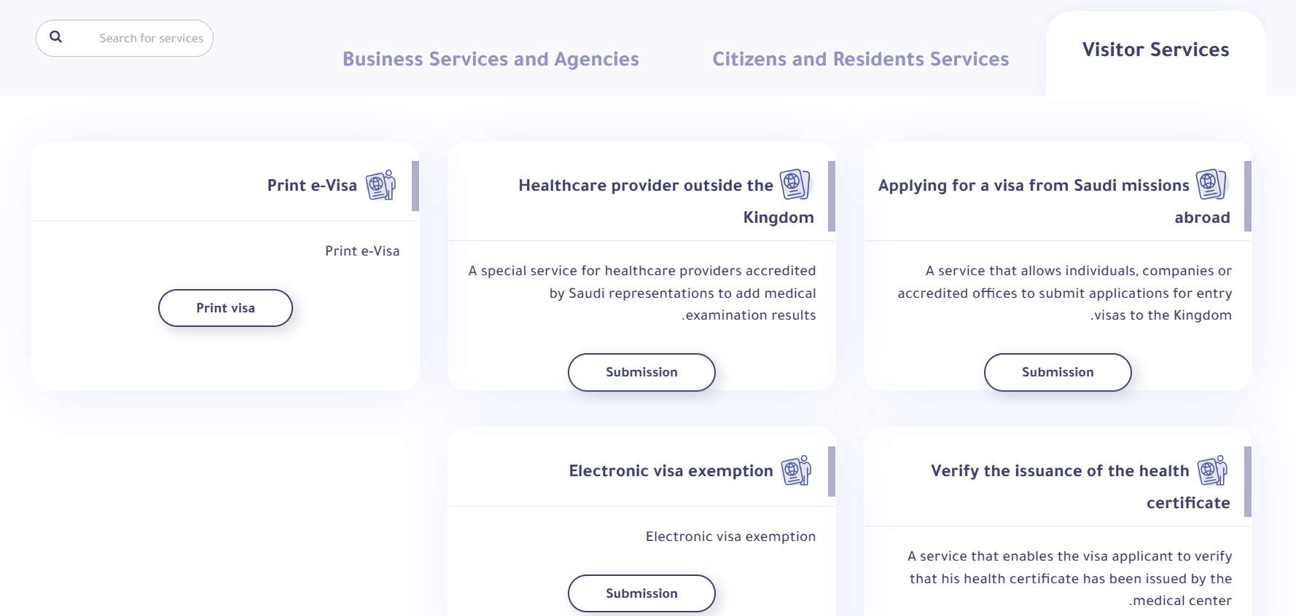Switch to Citizens and Residents Services tab
1296x616 pixels.
860,59
